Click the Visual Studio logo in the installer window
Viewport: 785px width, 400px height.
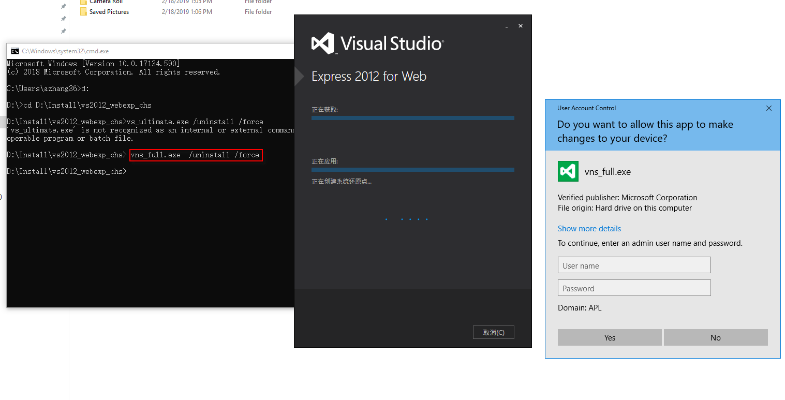321,43
